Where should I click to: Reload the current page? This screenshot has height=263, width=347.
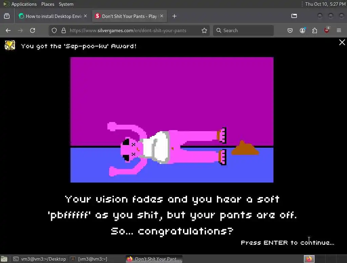tap(33, 30)
